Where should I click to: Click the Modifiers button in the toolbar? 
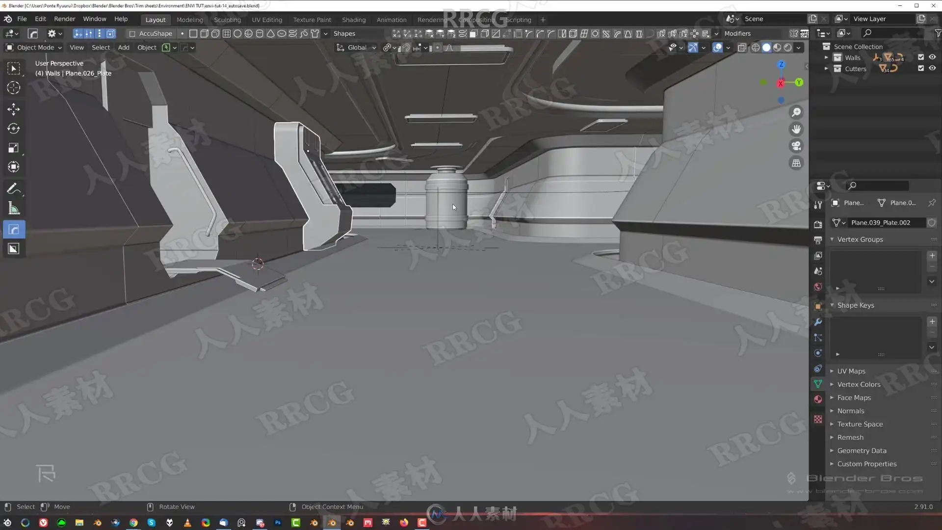[x=737, y=33]
